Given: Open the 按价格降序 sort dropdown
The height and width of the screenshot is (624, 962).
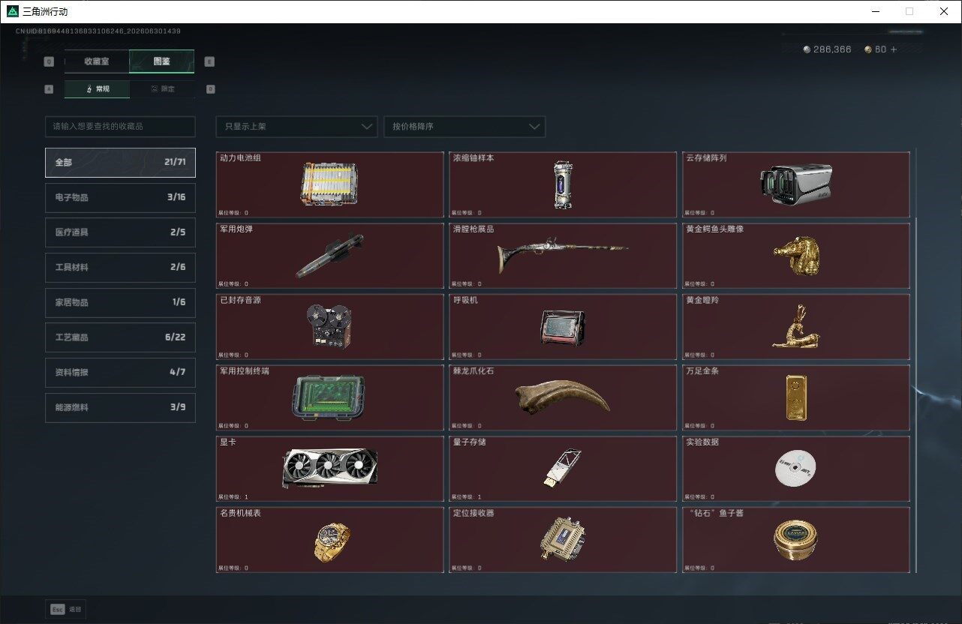Looking at the screenshot, I should point(464,127).
